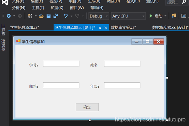189x126 pixels.
Task: Open the 数据源 side panel tab
Action: 3,45
